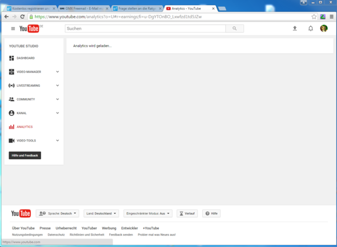Open the +YouTube footer link

[151, 228]
